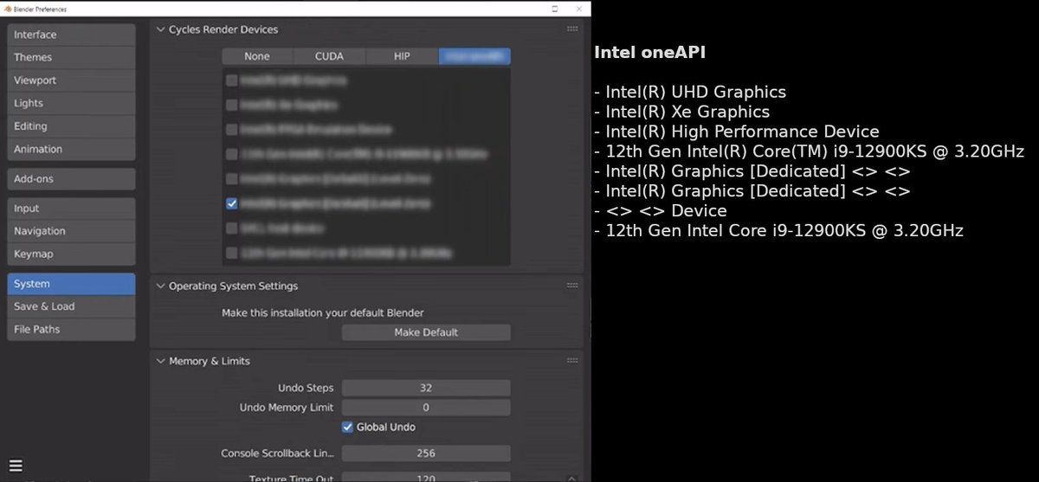Go to Viewport preferences
This screenshot has width=1039, height=482.
click(71, 80)
